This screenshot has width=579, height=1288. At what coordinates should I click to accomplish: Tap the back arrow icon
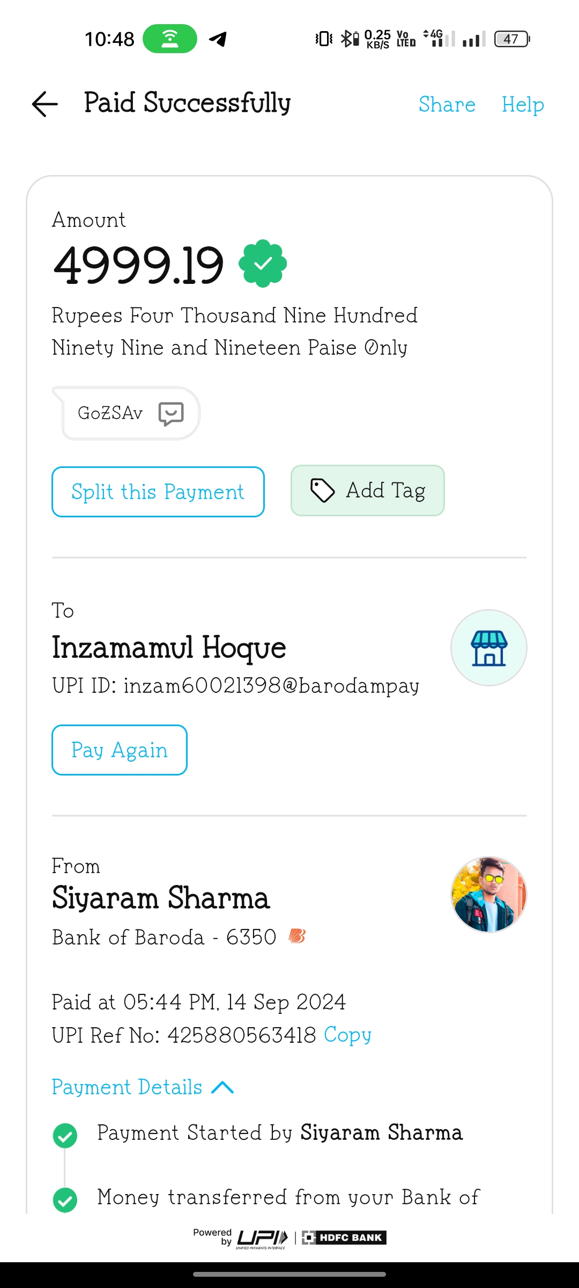coord(45,104)
